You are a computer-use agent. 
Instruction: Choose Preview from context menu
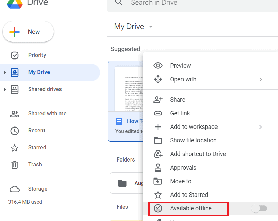(x=180, y=65)
